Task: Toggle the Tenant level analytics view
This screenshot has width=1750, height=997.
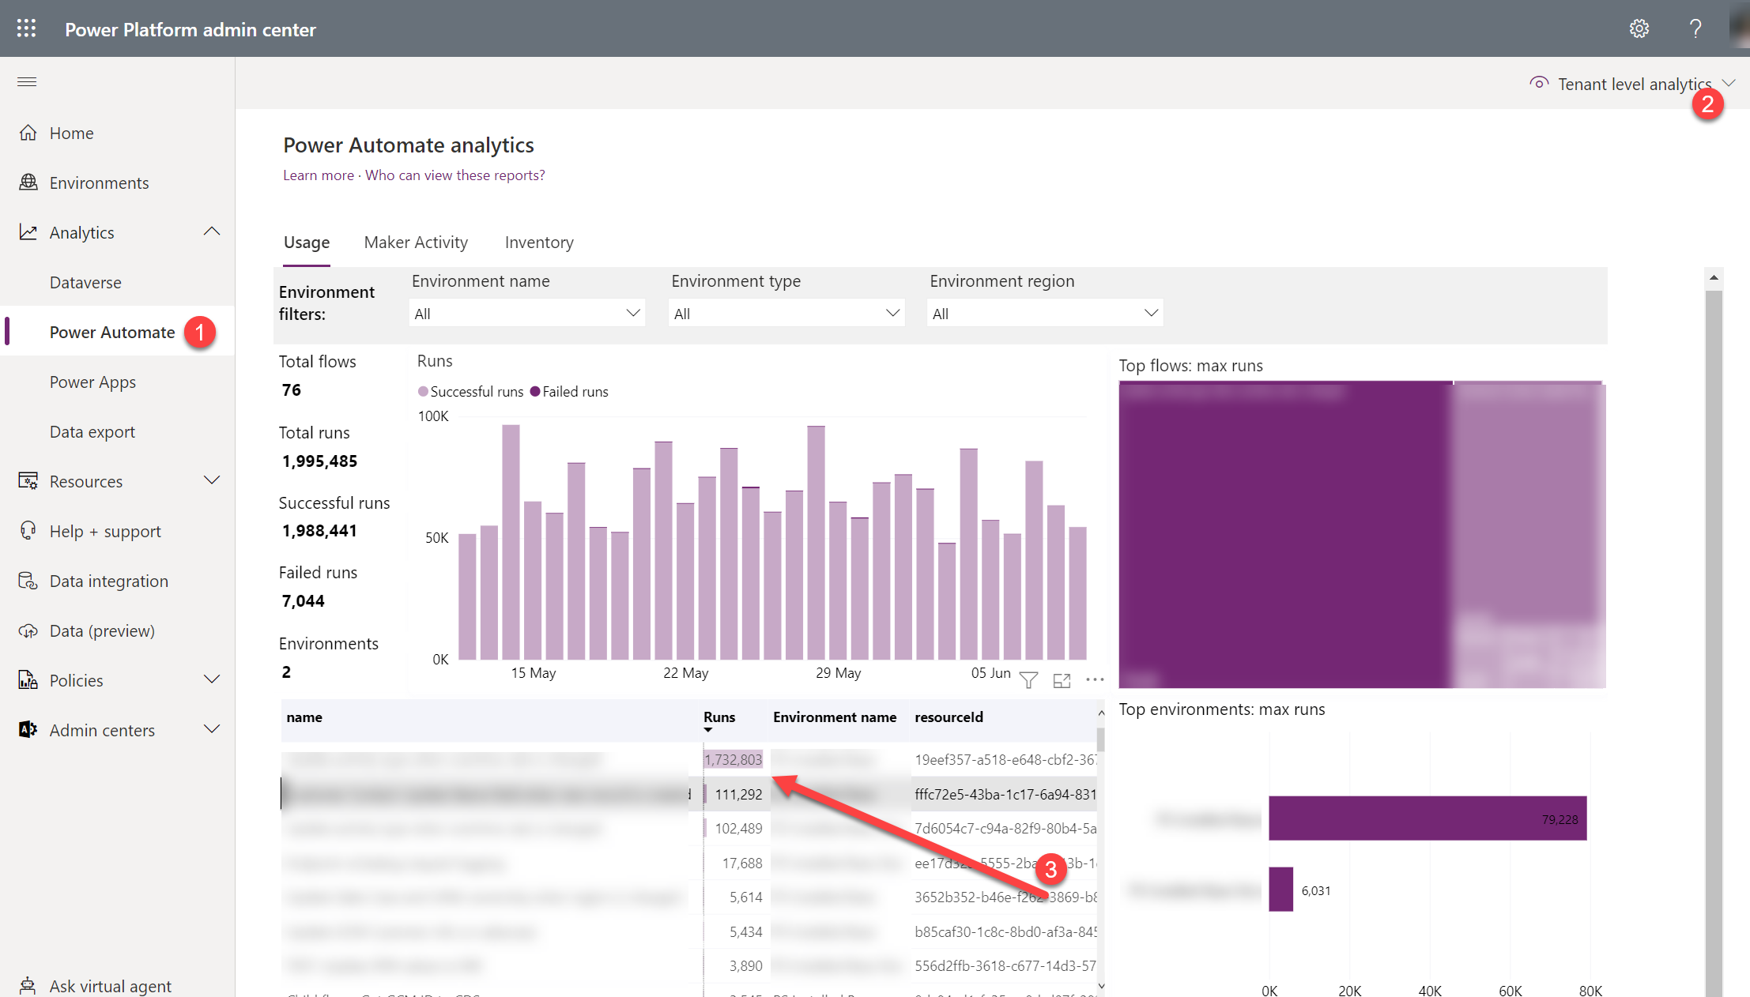Action: tap(1632, 84)
